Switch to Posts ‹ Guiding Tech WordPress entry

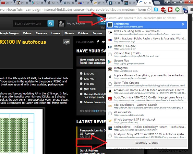pos(147,32)
